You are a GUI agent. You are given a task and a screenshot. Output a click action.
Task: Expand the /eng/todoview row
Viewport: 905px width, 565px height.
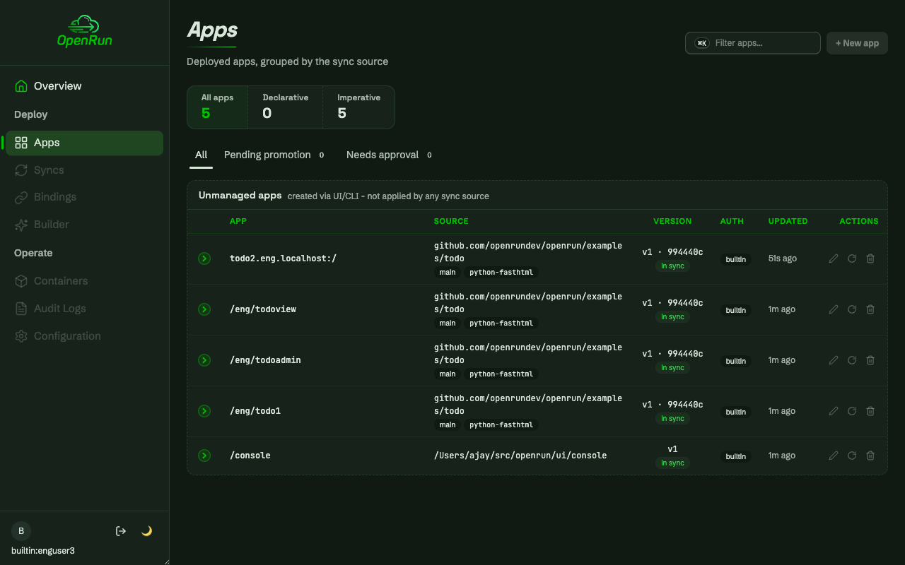point(204,309)
